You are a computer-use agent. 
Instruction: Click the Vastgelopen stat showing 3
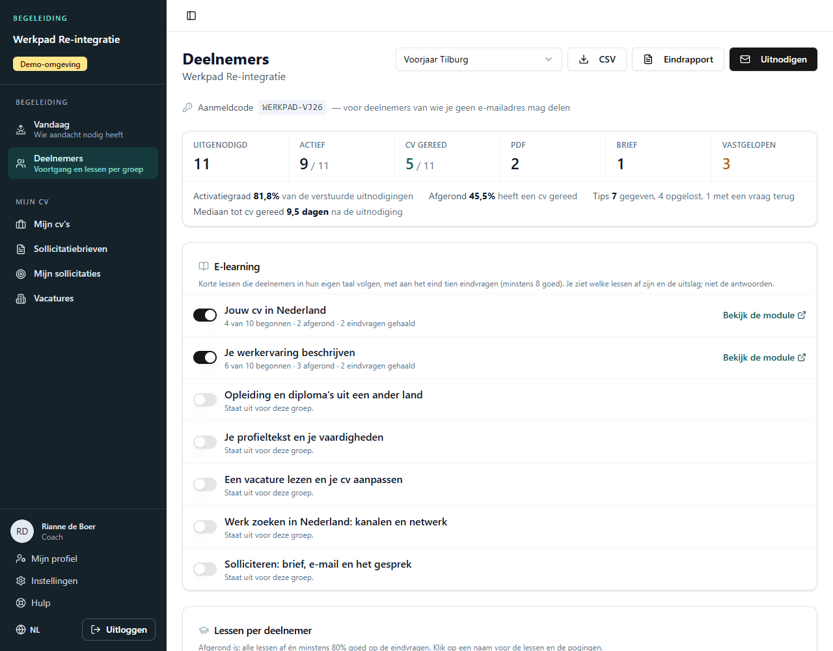[764, 156]
